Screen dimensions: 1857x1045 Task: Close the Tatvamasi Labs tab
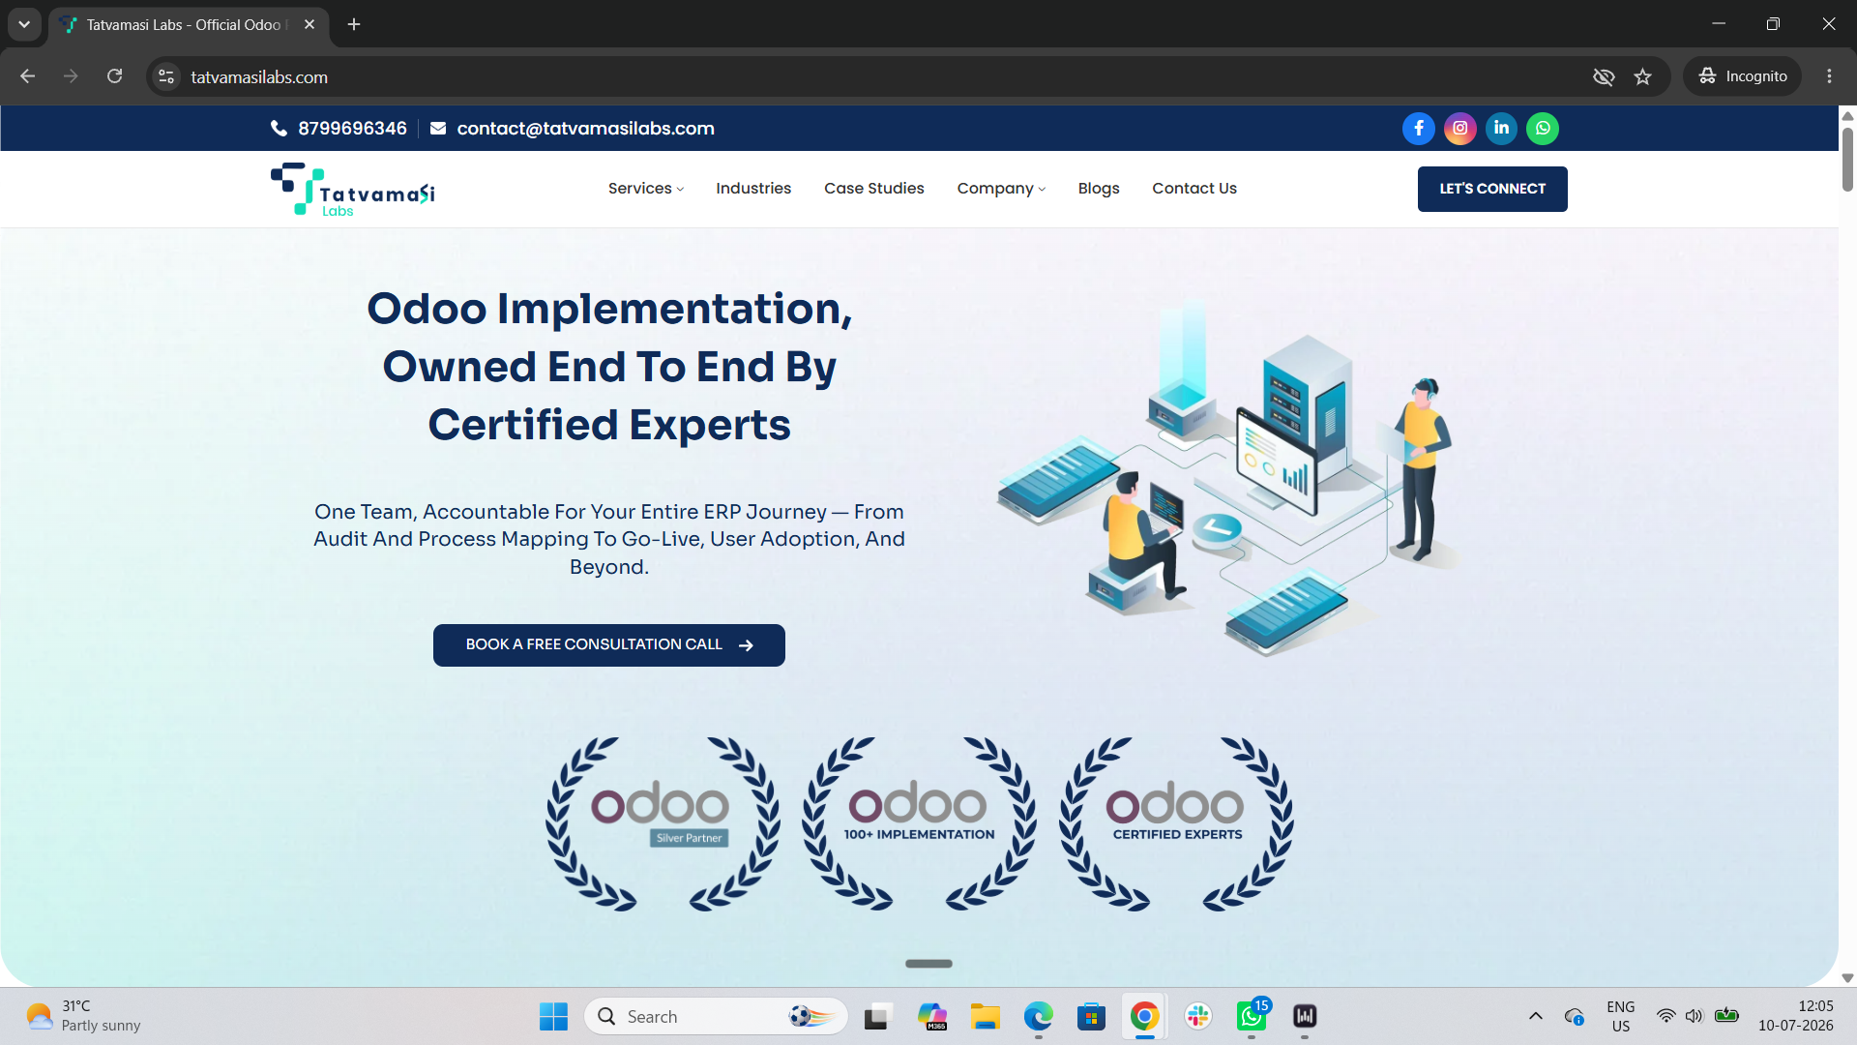(x=309, y=25)
